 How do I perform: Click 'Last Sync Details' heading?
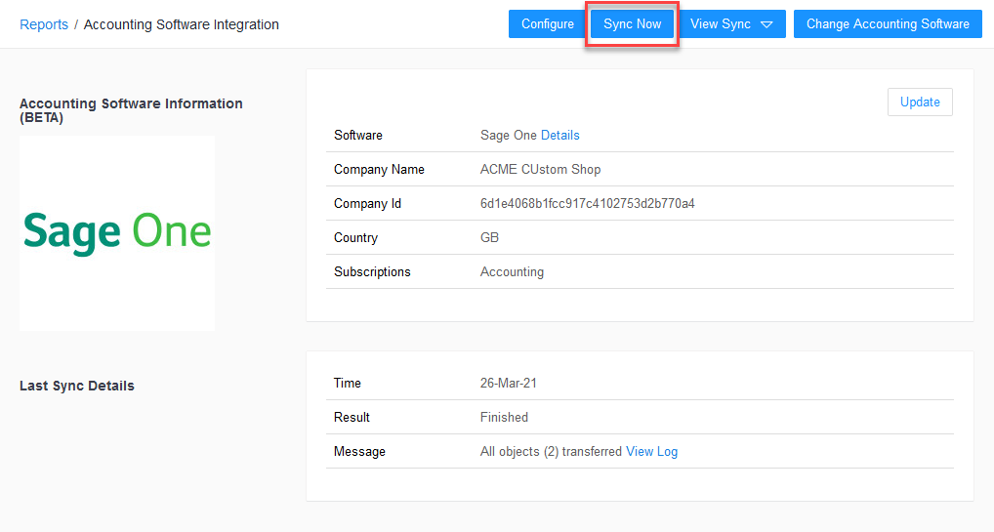[x=77, y=386]
